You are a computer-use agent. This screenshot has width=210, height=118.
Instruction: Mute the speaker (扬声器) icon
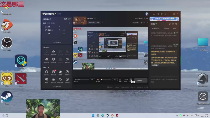(x=98, y=80)
